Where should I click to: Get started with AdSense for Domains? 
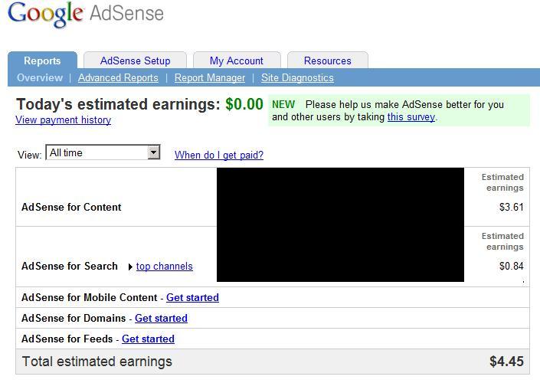coord(161,318)
